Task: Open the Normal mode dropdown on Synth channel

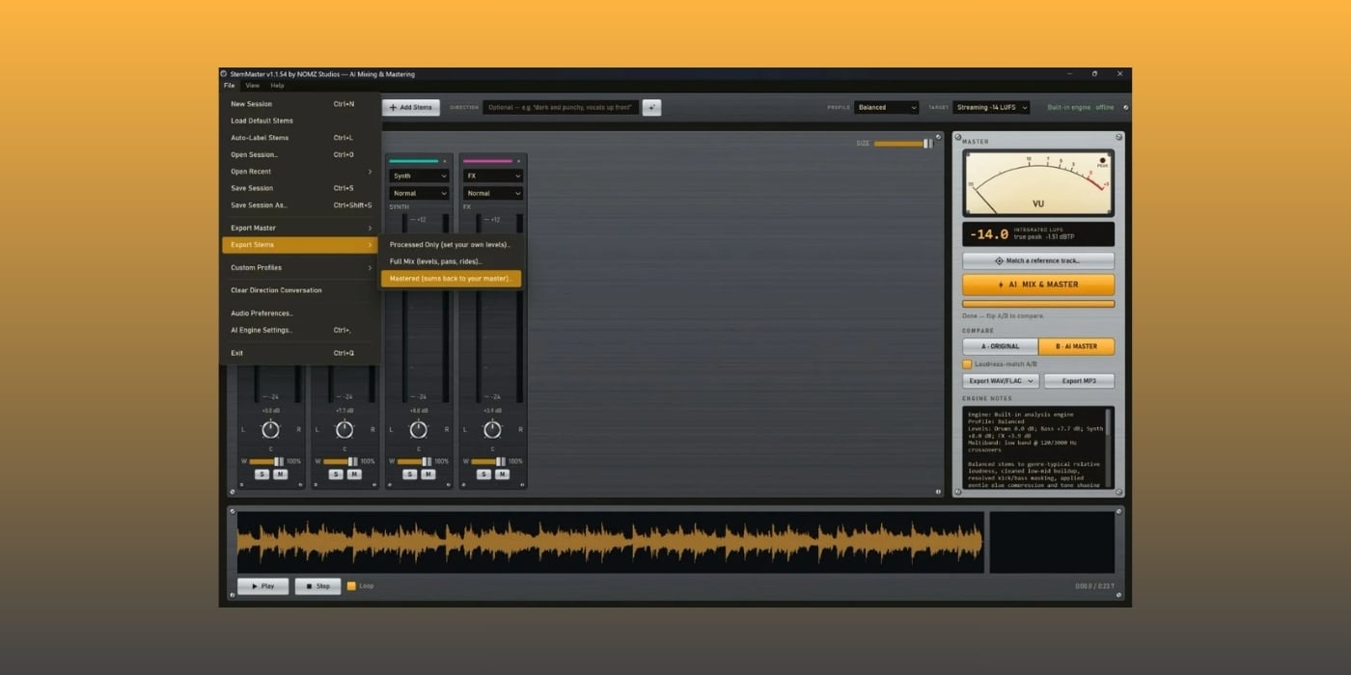Action: click(419, 193)
